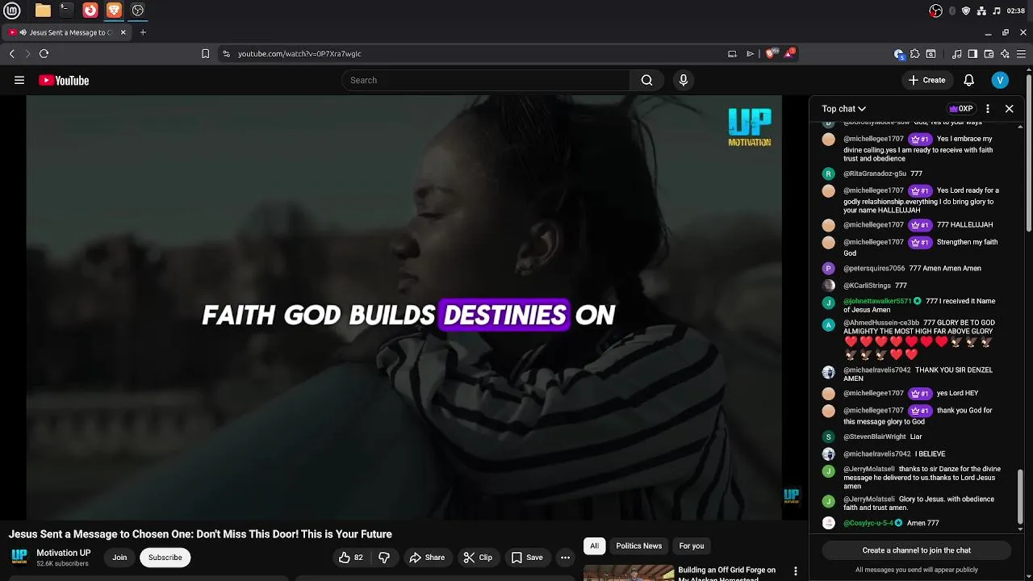Launch the file manager from the panel
Viewport: 1033px width, 581px height.
[x=43, y=10]
